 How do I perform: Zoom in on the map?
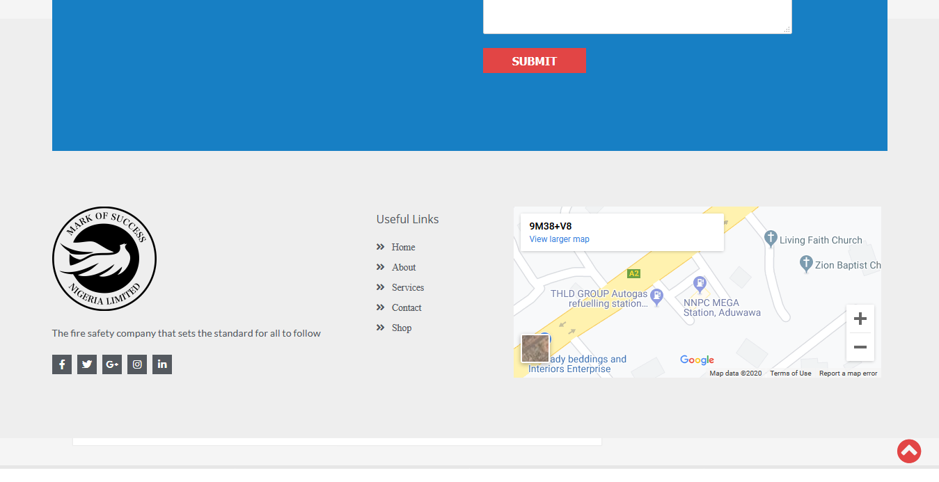860,318
